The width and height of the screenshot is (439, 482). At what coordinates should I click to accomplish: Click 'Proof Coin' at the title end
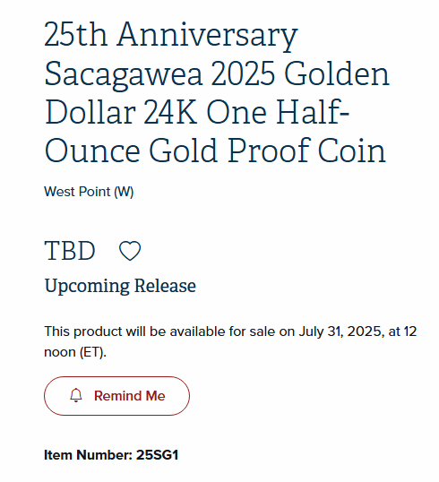306,151
